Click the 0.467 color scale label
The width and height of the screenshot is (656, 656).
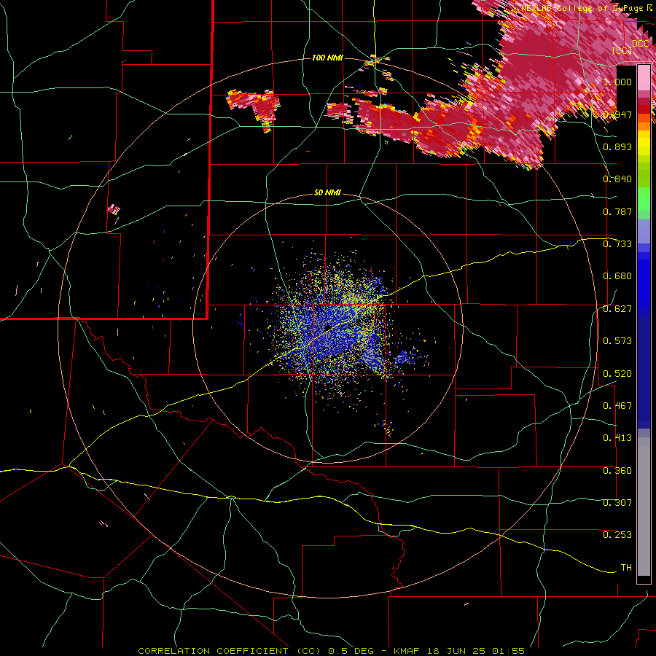[617, 406]
